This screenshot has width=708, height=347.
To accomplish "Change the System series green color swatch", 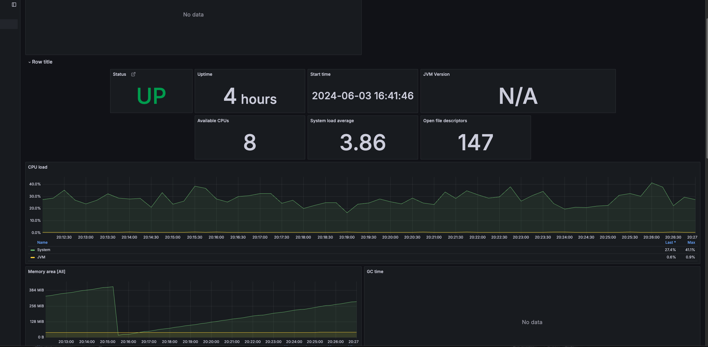I will [33, 250].
